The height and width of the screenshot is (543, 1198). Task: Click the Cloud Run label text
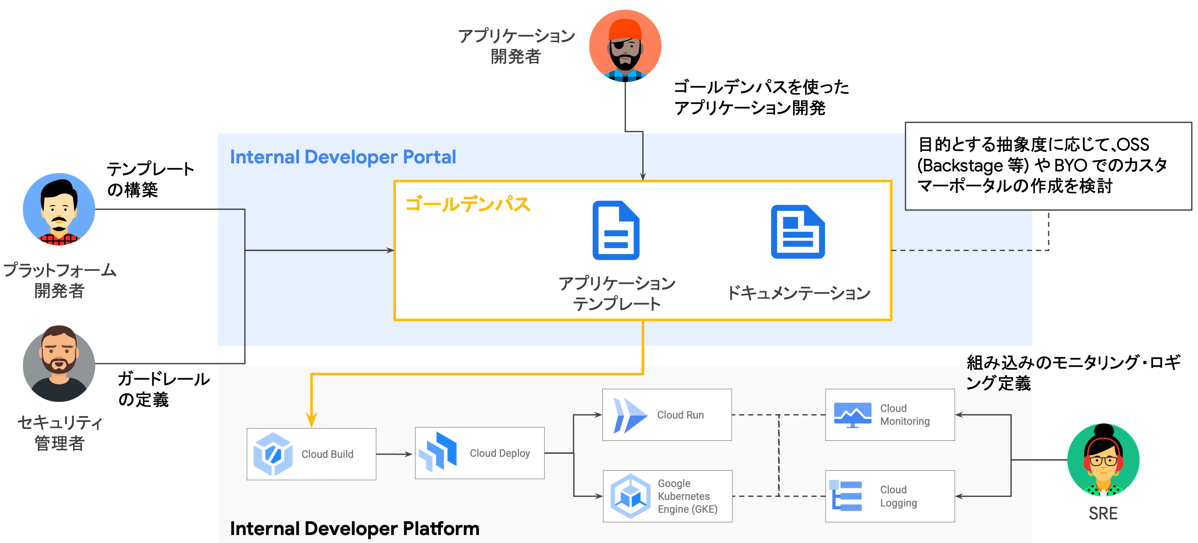point(680,415)
